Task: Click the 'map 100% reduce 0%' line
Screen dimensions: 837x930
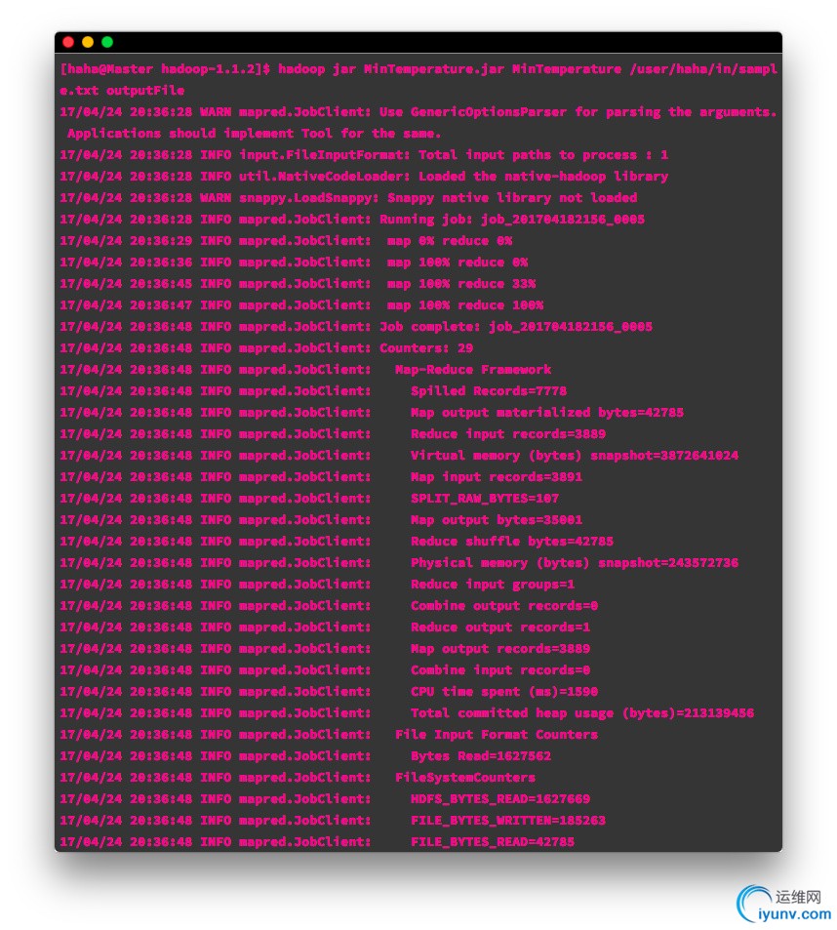Action: pyautogui.click(x=294, y=263)
